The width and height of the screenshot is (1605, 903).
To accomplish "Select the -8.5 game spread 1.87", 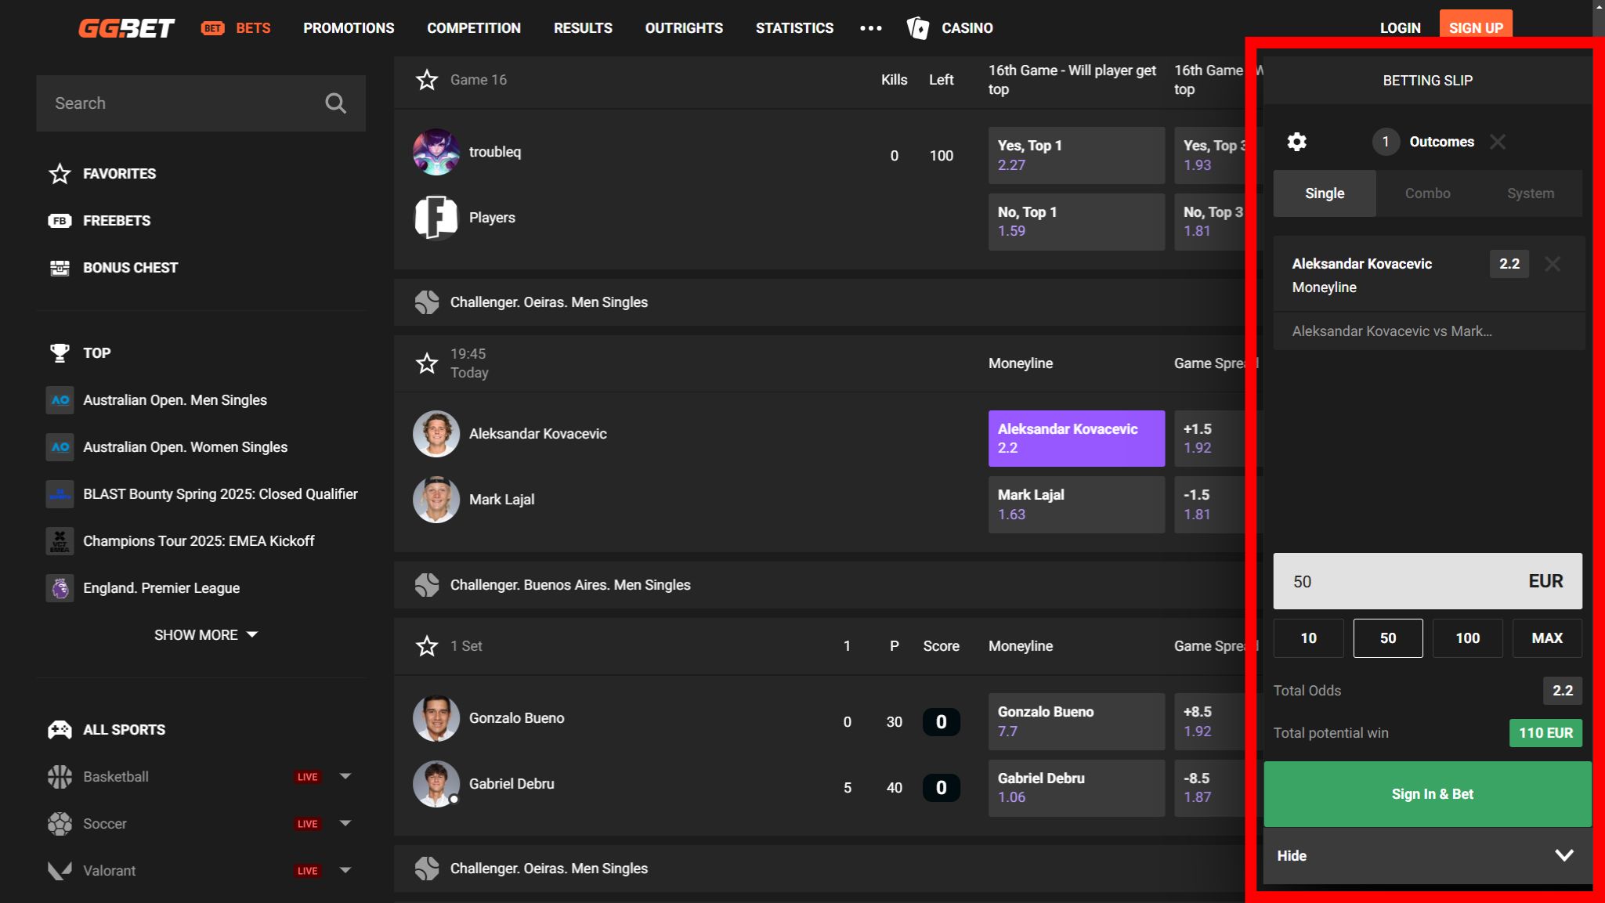I will pos(1210,788).
